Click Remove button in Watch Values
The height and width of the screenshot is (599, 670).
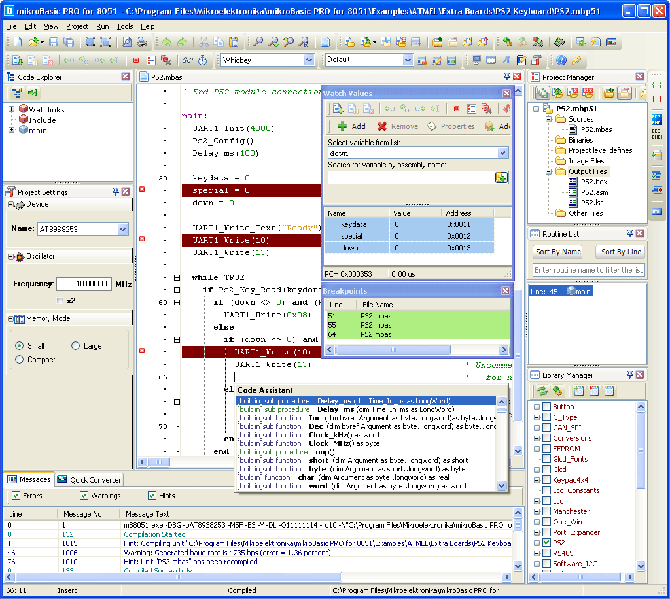pyautogui.click(x=398, y=126)
